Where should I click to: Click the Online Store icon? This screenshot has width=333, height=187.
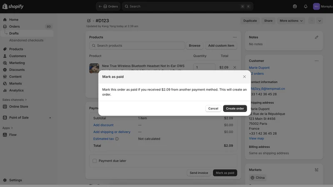(5, 107)
